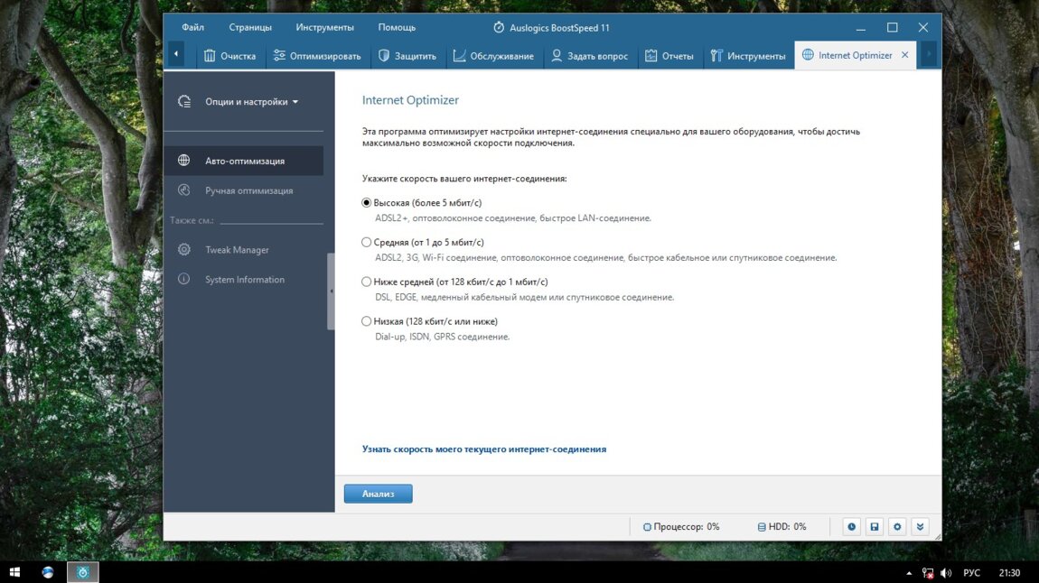Screen dimensions: 1039x583
Task: Click the Процессор usage indicator icon
Action: pyautogui.click(x=647, y=527)
